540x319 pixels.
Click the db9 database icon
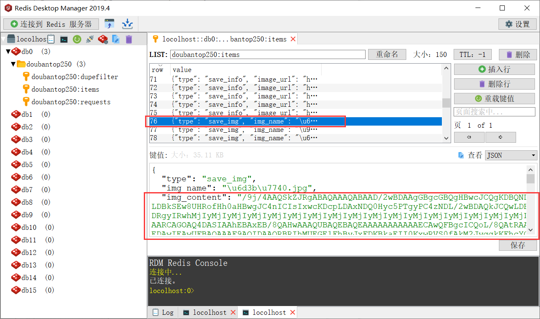point(16,215)
